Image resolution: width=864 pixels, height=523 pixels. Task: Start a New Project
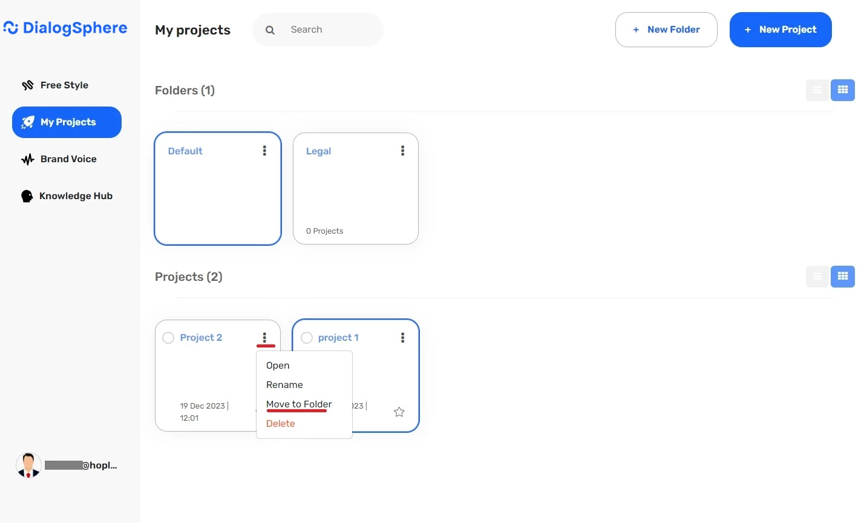[781, 29]
